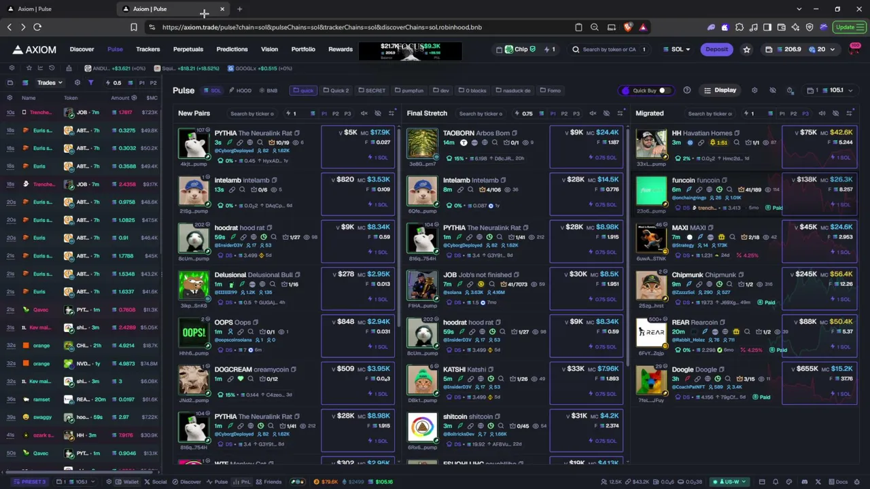Screen dimensions: 870x489
Task: Open filter sliders icon in Migrated column
Action: click(849, 113)
